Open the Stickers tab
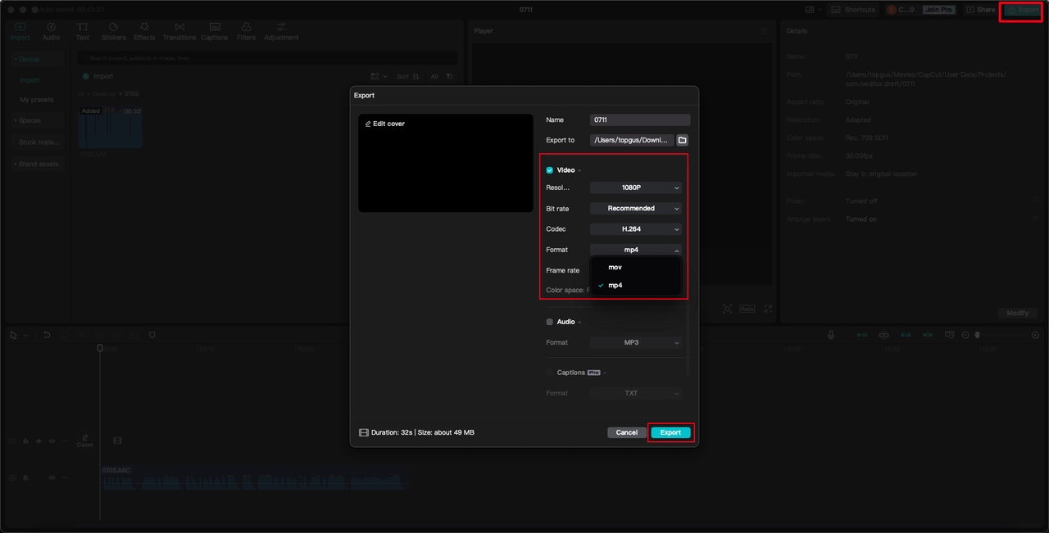Viewport: 1049px width, 533px height. click(x=113, y=32)
